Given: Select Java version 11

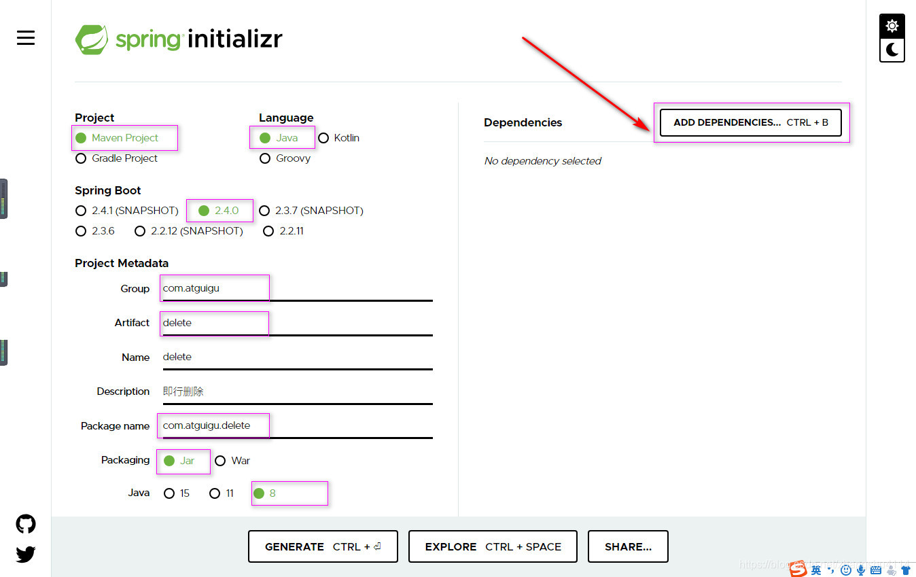Looking at the screenshot, I should [x=222, y=493].
